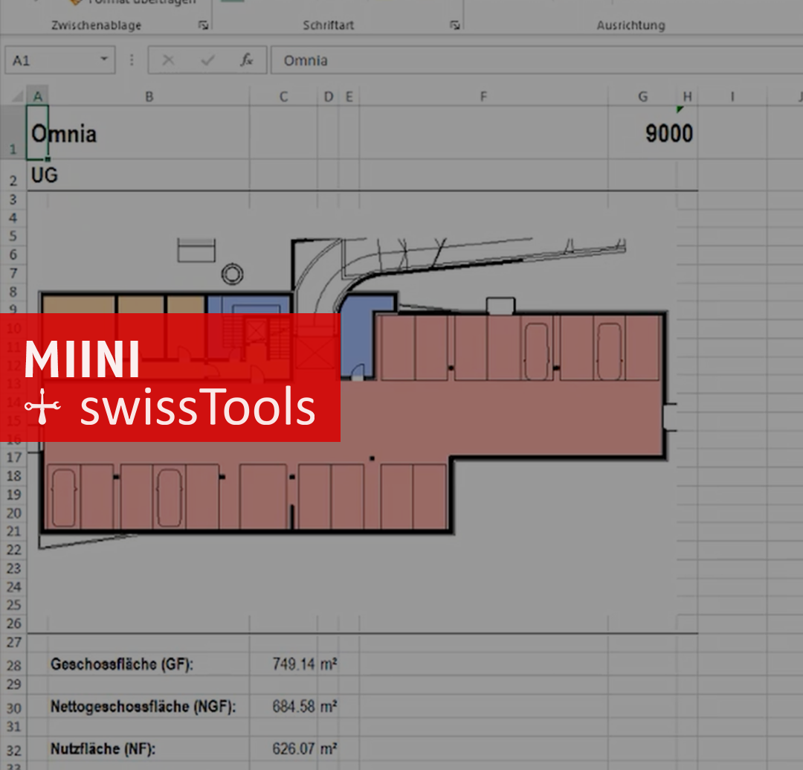803x770 pixels.
Task: Select column F header
Action: click(x=483, y=96)
